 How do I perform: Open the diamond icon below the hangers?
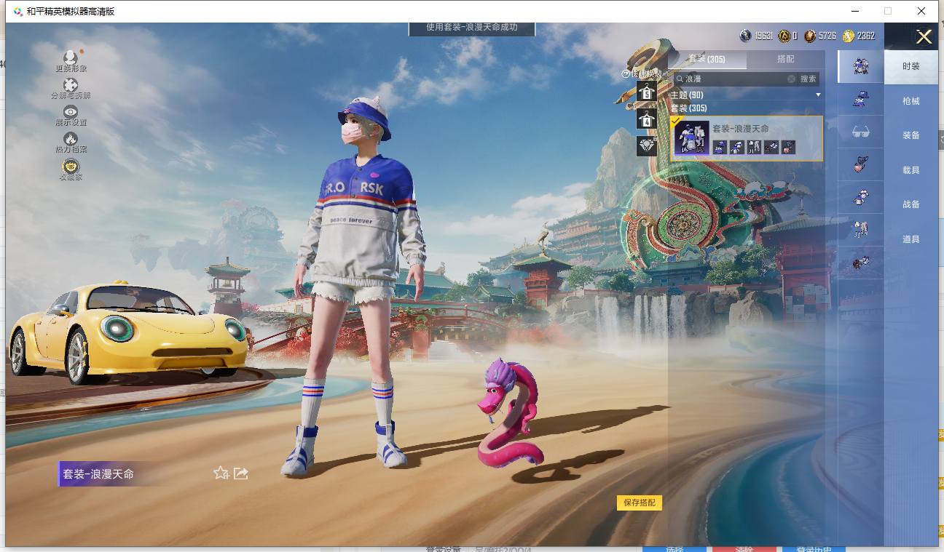(x=646, y=145)
